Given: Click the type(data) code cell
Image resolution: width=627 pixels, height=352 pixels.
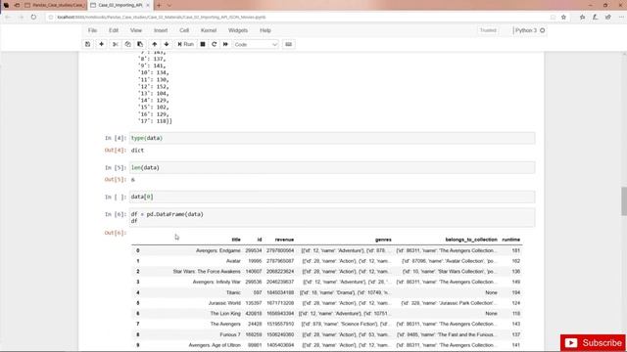Looking at the screenshot, I should coord(332,138).
